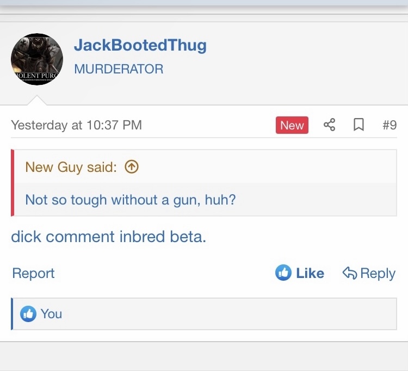The width and height of the screenshot is (408, 371).
Task: Click the Like button text
Action: pos(310,273)
